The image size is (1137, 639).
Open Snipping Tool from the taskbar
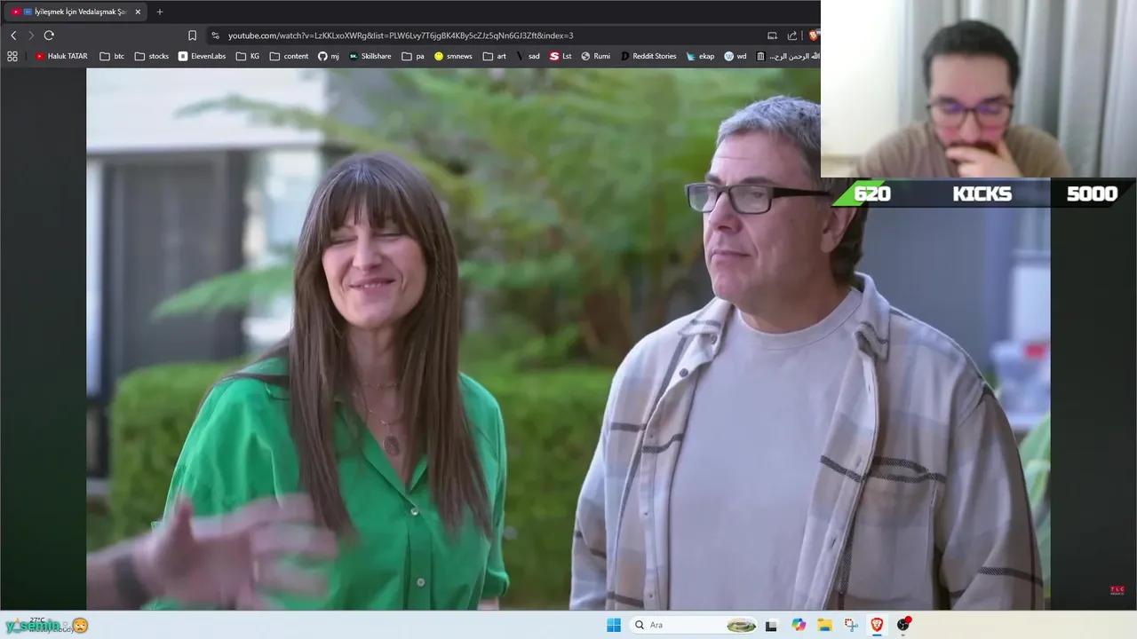[x=851, y=625]
